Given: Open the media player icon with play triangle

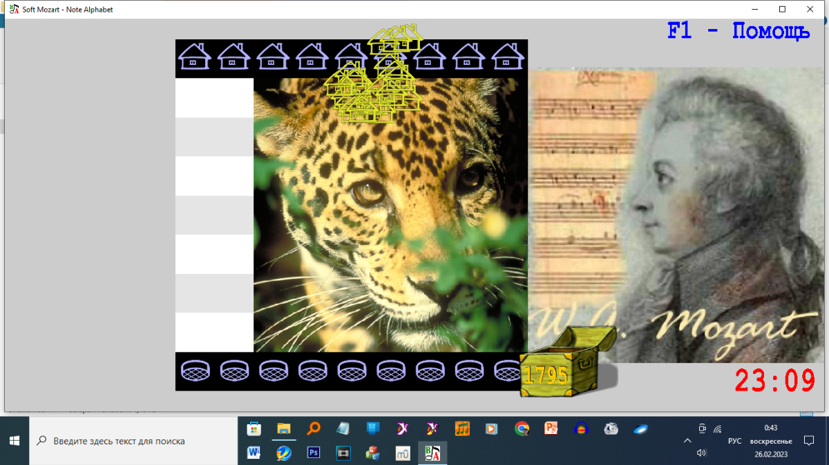Looking at the screenshot, I should click(491, 428).
